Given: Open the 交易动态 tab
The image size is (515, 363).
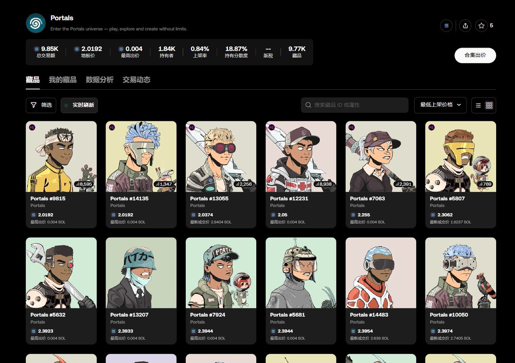Looking at the screenshot, I should [x=136, y=80].
